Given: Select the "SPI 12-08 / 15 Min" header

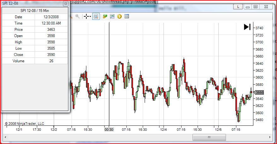Looking at the screenshot, I should tap(35, 11).
